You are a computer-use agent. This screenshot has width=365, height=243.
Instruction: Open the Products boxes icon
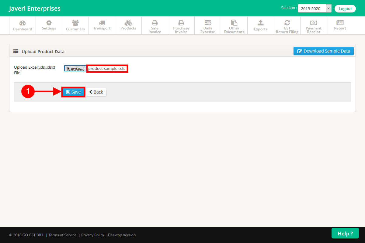click(x=128, y=23)
